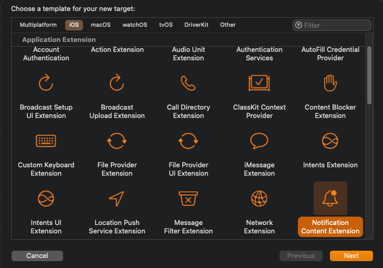Screen dimensions: 383x268
Task: Click the Next button
Action: click(x=351, y=256)
